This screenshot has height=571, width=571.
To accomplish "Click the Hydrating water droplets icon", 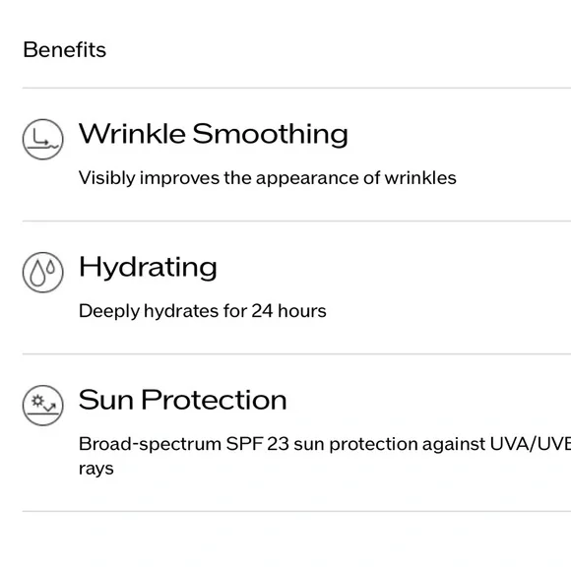I will pyautogui.click(x=43, y=272).
